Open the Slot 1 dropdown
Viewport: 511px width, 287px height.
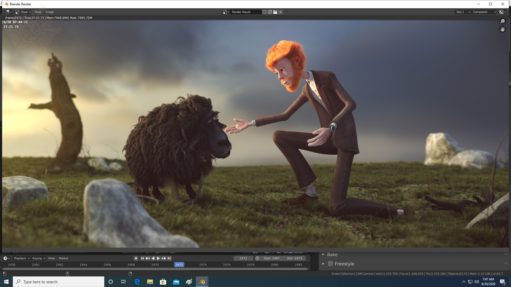[463, 12]
